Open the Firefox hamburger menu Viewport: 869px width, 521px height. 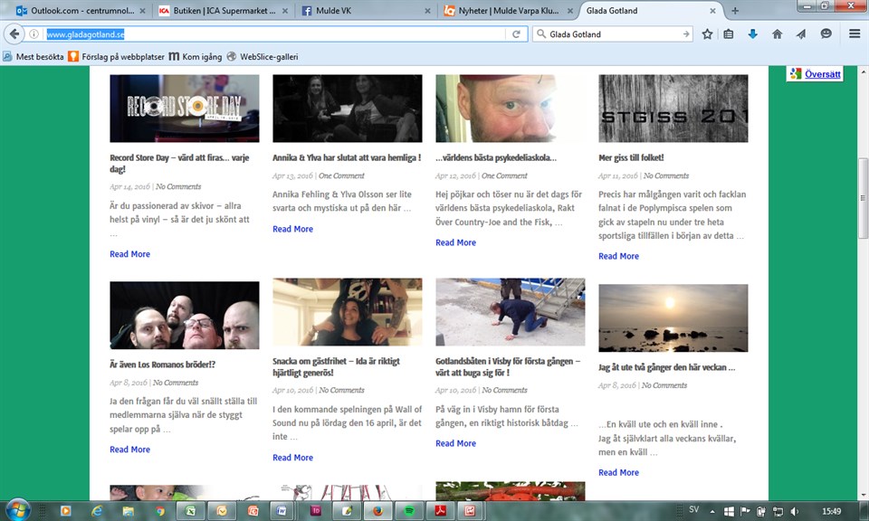pyautogui.click(x=855, y=34)
